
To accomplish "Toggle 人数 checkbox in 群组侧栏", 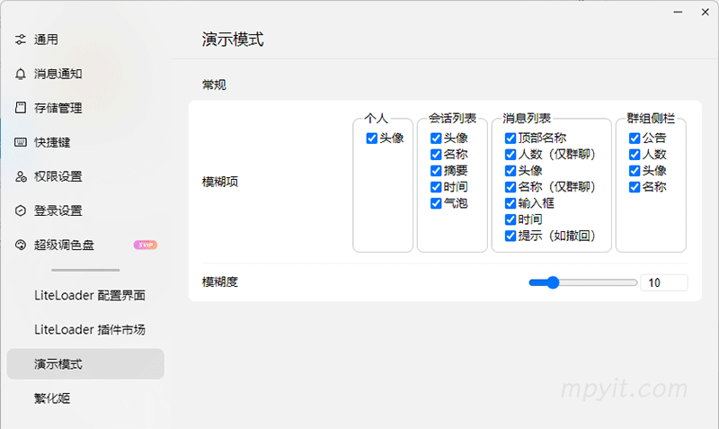I will point(635,154).
